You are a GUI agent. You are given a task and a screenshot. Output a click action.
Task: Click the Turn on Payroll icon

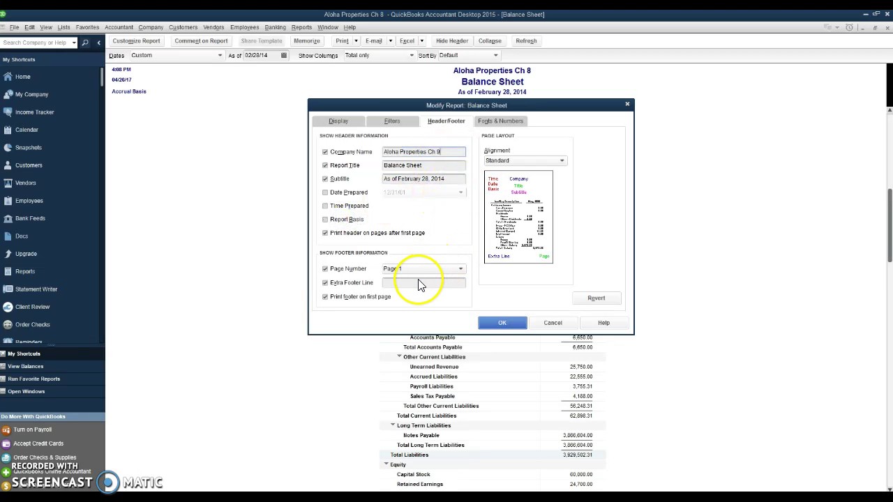(6, 430)
